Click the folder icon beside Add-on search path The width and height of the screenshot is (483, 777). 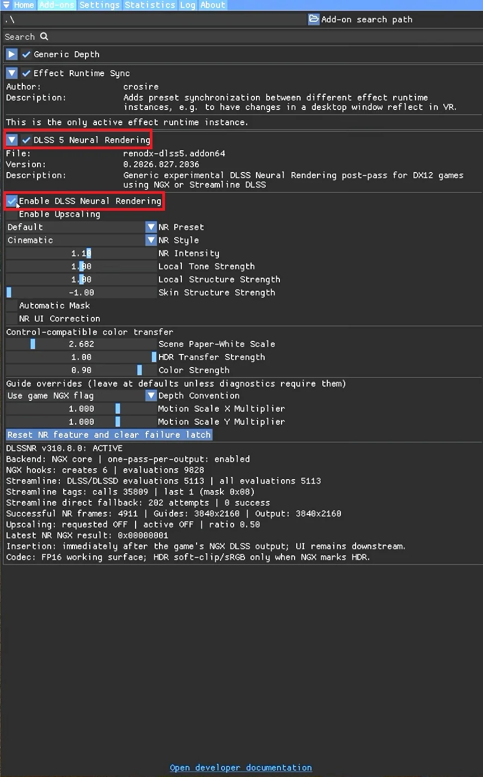(x=314, y=19)
